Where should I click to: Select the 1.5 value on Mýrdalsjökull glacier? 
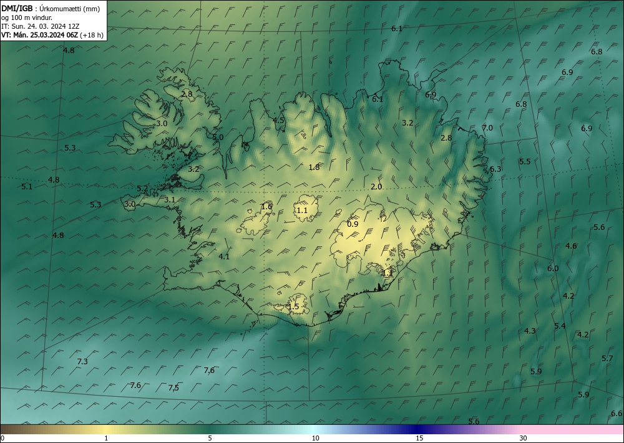(293, 306)
